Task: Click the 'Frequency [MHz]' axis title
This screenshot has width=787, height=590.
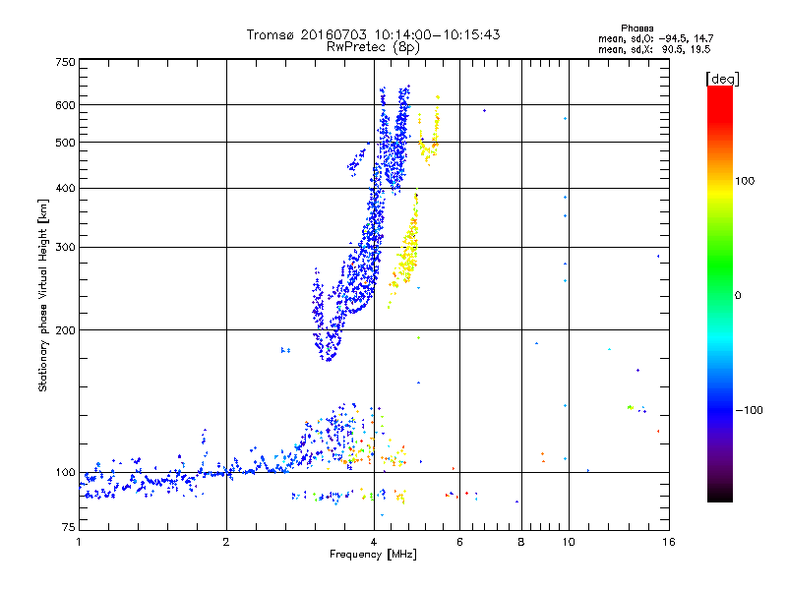Action: click(x=373, y=555)
